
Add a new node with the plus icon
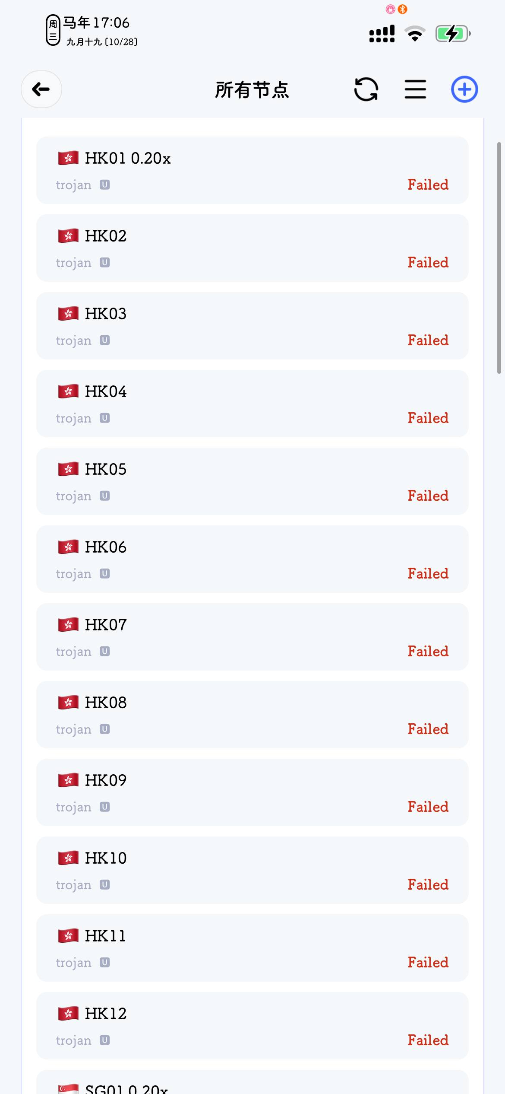(x=464, y=89)
